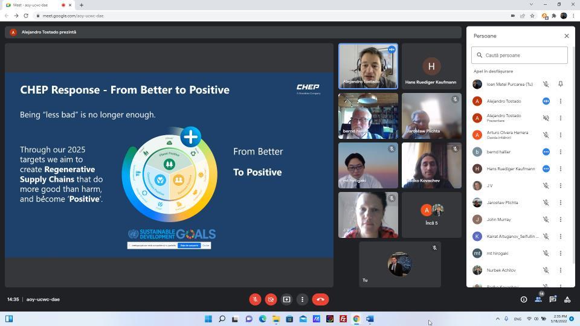
Task: Click speaking indicator in Alejandro Tostado's participant row
Action: 546,101
